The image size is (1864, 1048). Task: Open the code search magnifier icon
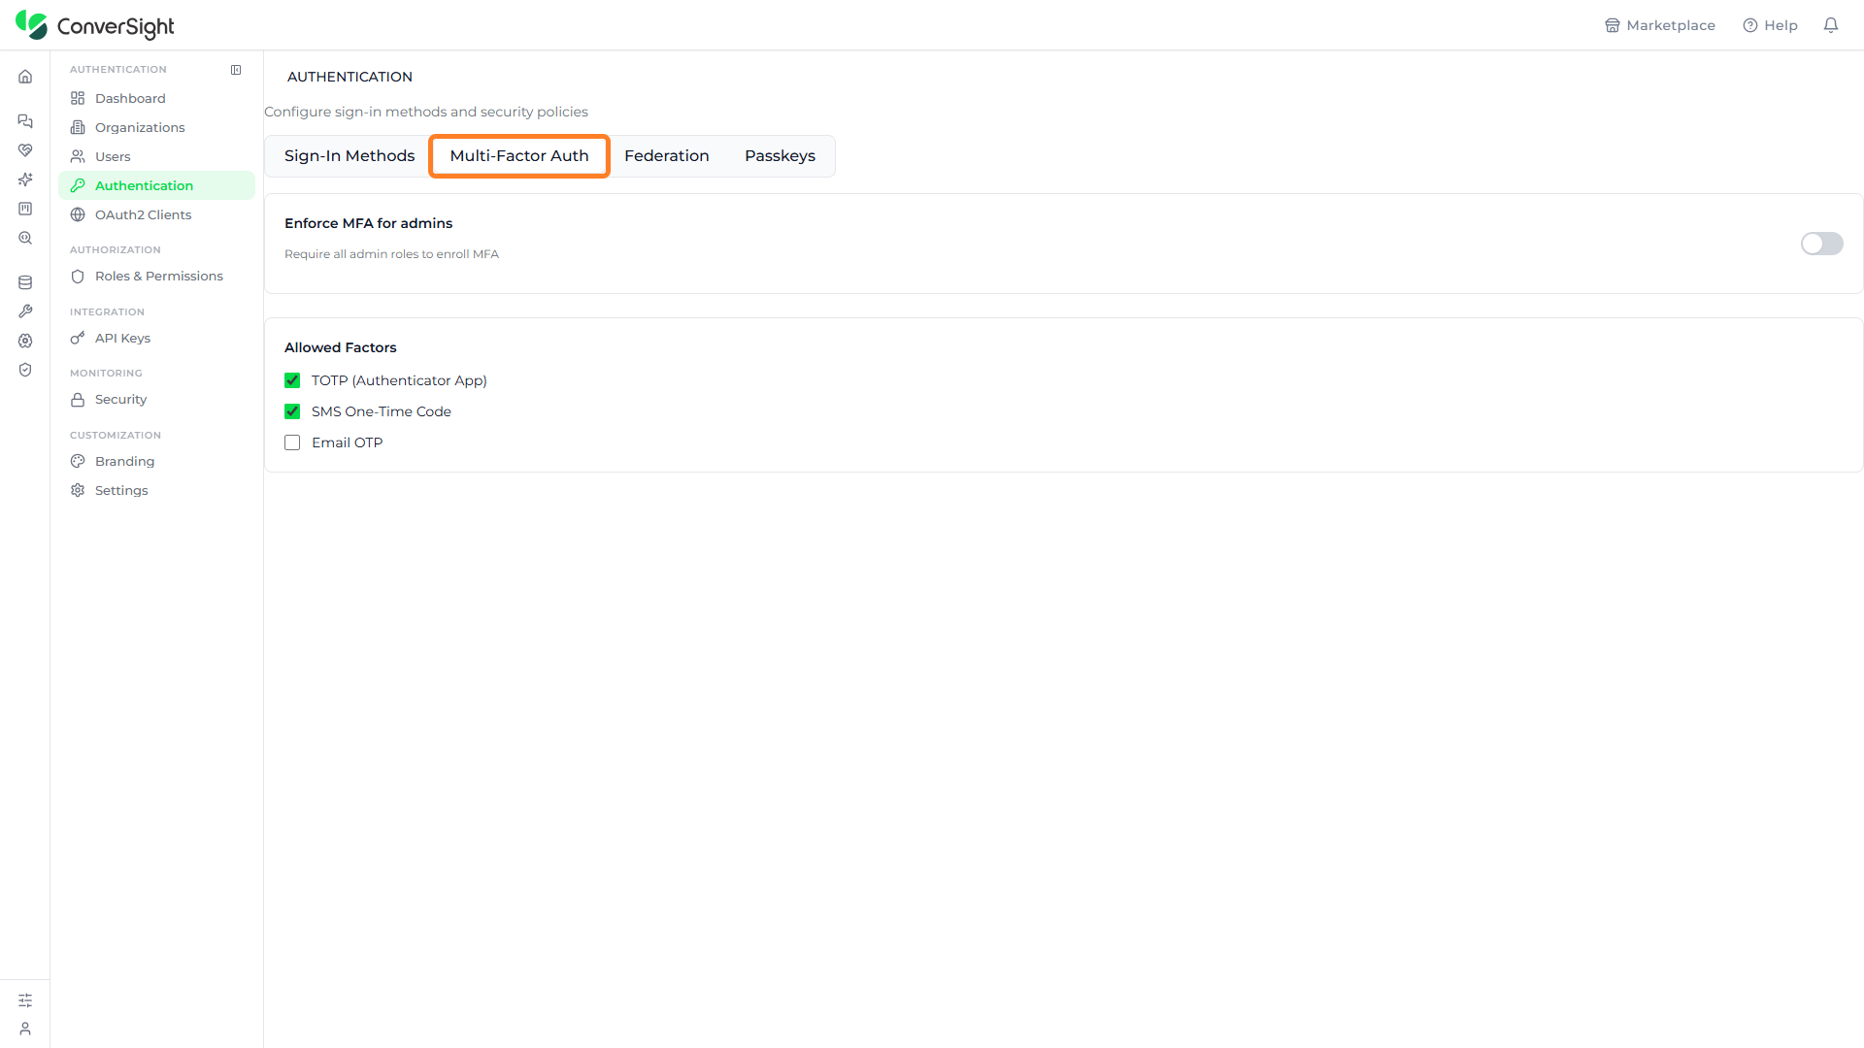pyautogui.click(x=25, y=238)
